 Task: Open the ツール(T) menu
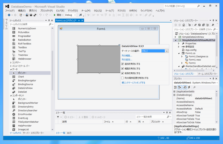(110, 11)
